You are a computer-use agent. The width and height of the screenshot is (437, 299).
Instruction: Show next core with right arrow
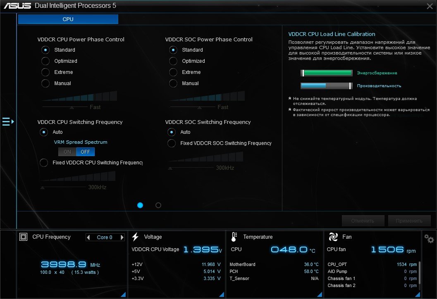pos(122,237)
